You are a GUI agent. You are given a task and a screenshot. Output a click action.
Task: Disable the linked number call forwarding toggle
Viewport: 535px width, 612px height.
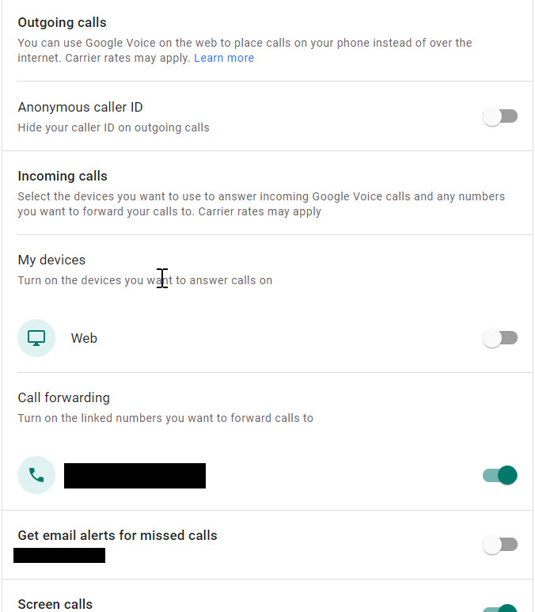(x=500, y=475)
